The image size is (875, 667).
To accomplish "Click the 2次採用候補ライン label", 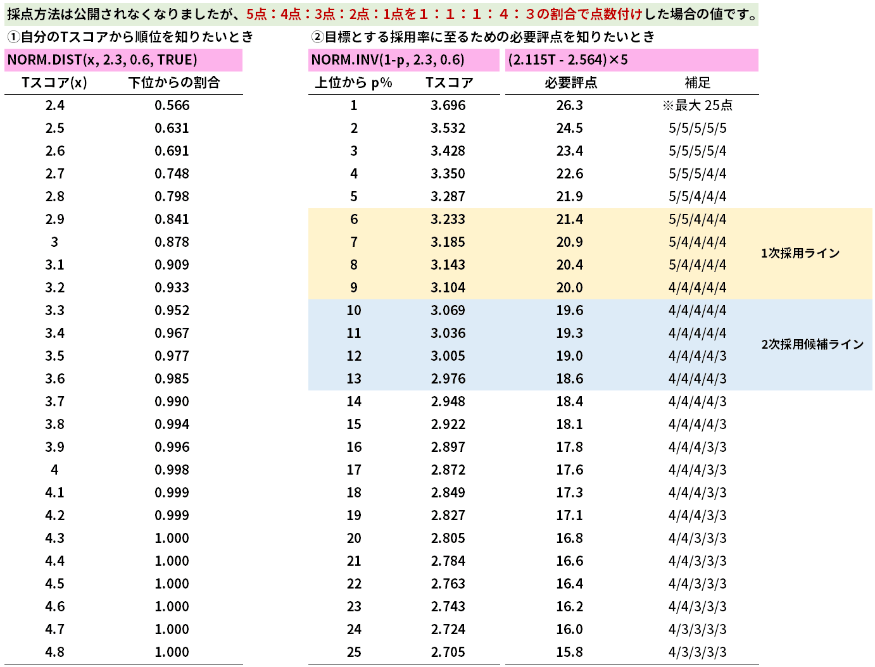I will pos(812,345).
